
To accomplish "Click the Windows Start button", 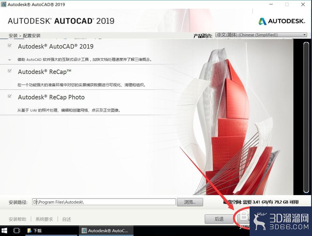I will pyautogui.click(x=4, y=231).
